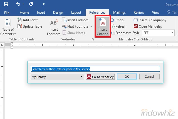Screen dimensions: 178x119
Task: Click Cancel in the citation dialog
Action: click(x=149, y=77)
